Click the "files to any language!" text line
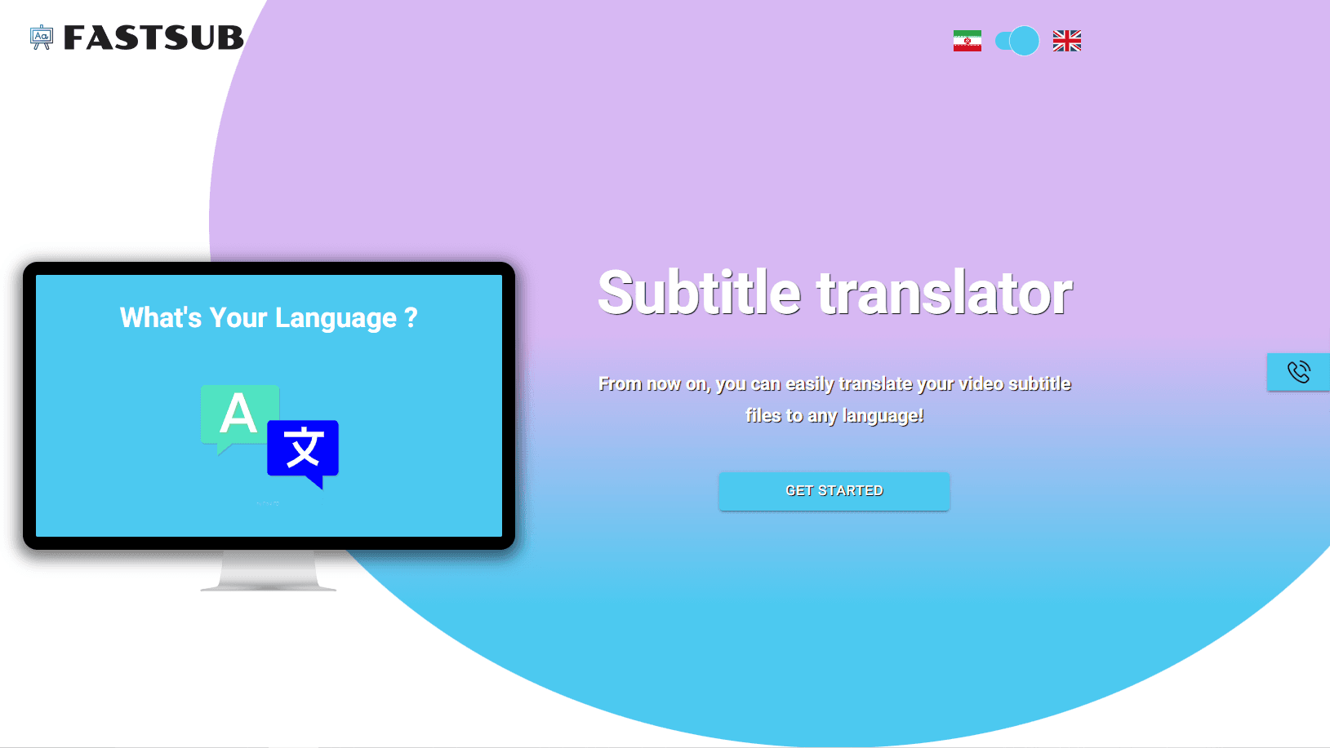The width and height of the screenshot is (1330, 748). pyautogui.click(x=834, y=416)
